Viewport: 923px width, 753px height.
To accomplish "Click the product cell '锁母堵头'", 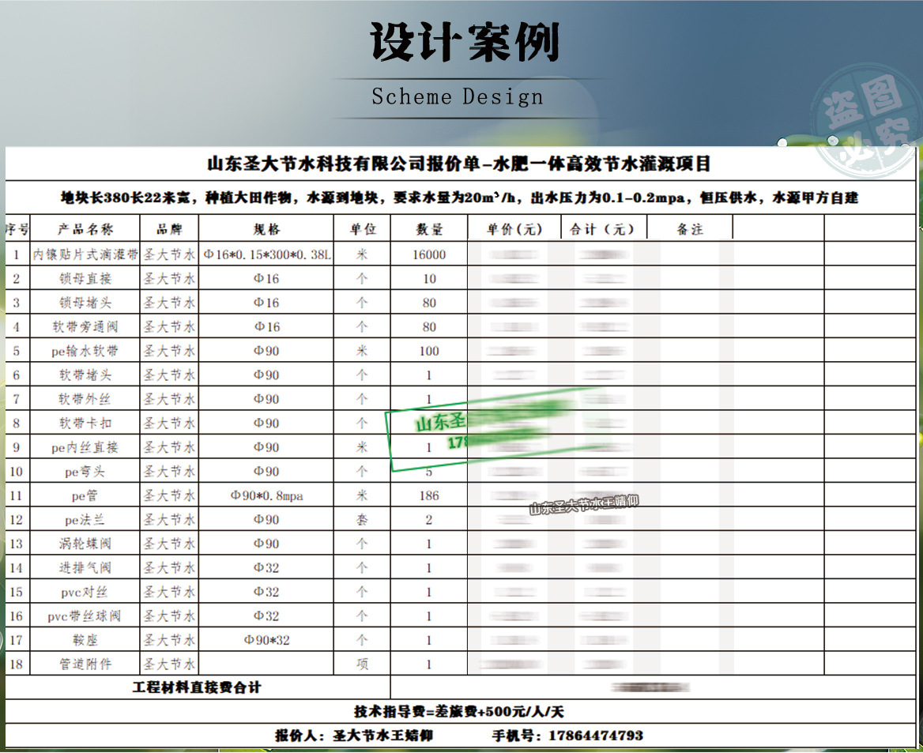I will [85, 303].
